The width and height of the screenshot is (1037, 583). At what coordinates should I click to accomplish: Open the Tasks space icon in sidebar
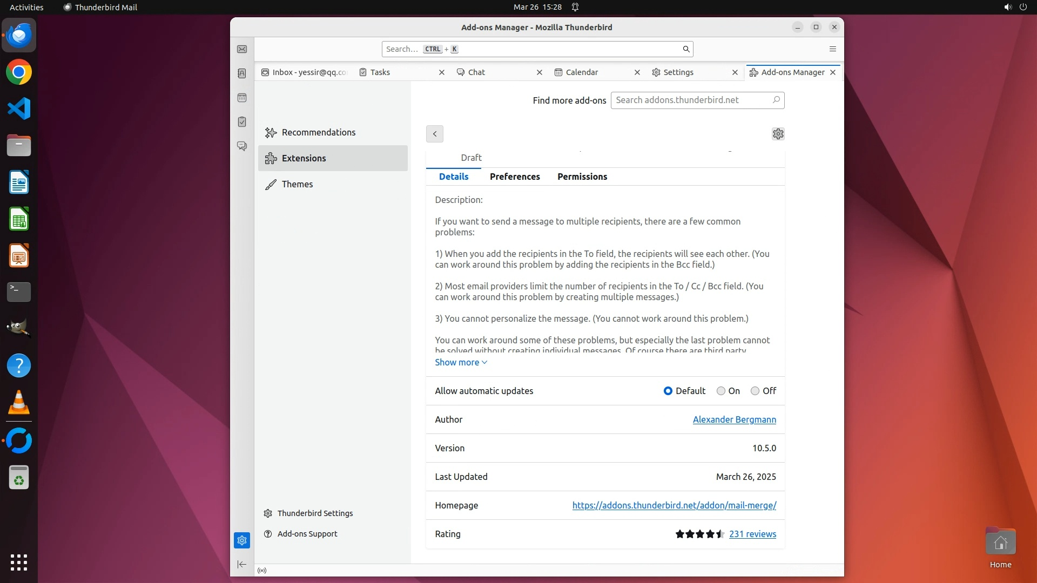[242, 122]
